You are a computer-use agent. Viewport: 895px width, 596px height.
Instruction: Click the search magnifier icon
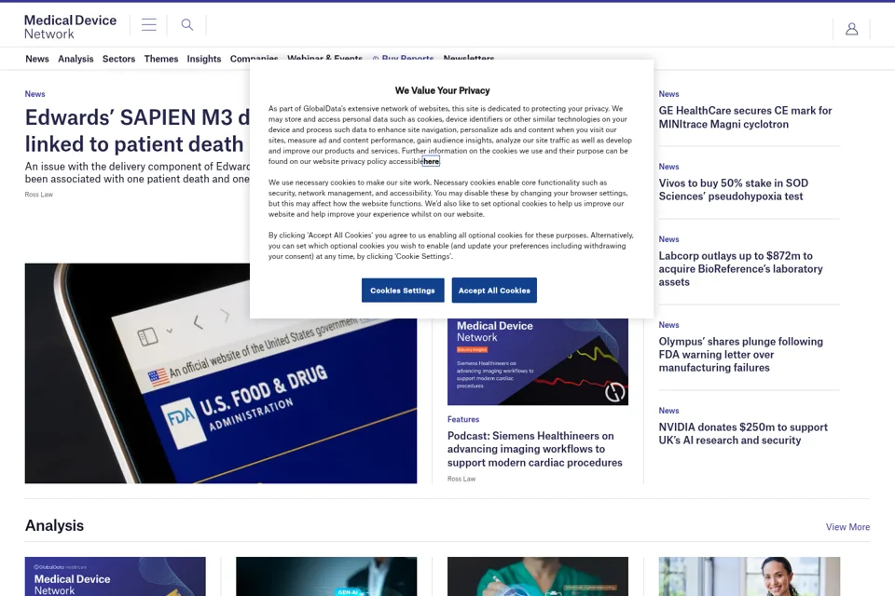point(186,24)
